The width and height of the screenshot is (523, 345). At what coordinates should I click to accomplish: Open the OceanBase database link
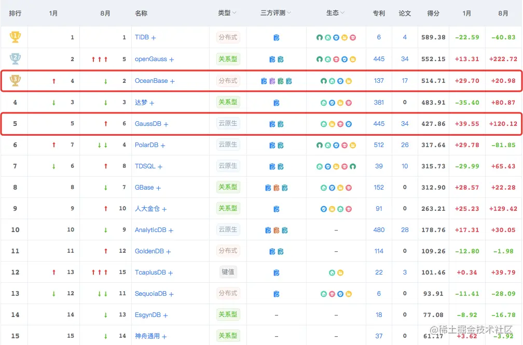click(151, 81)
